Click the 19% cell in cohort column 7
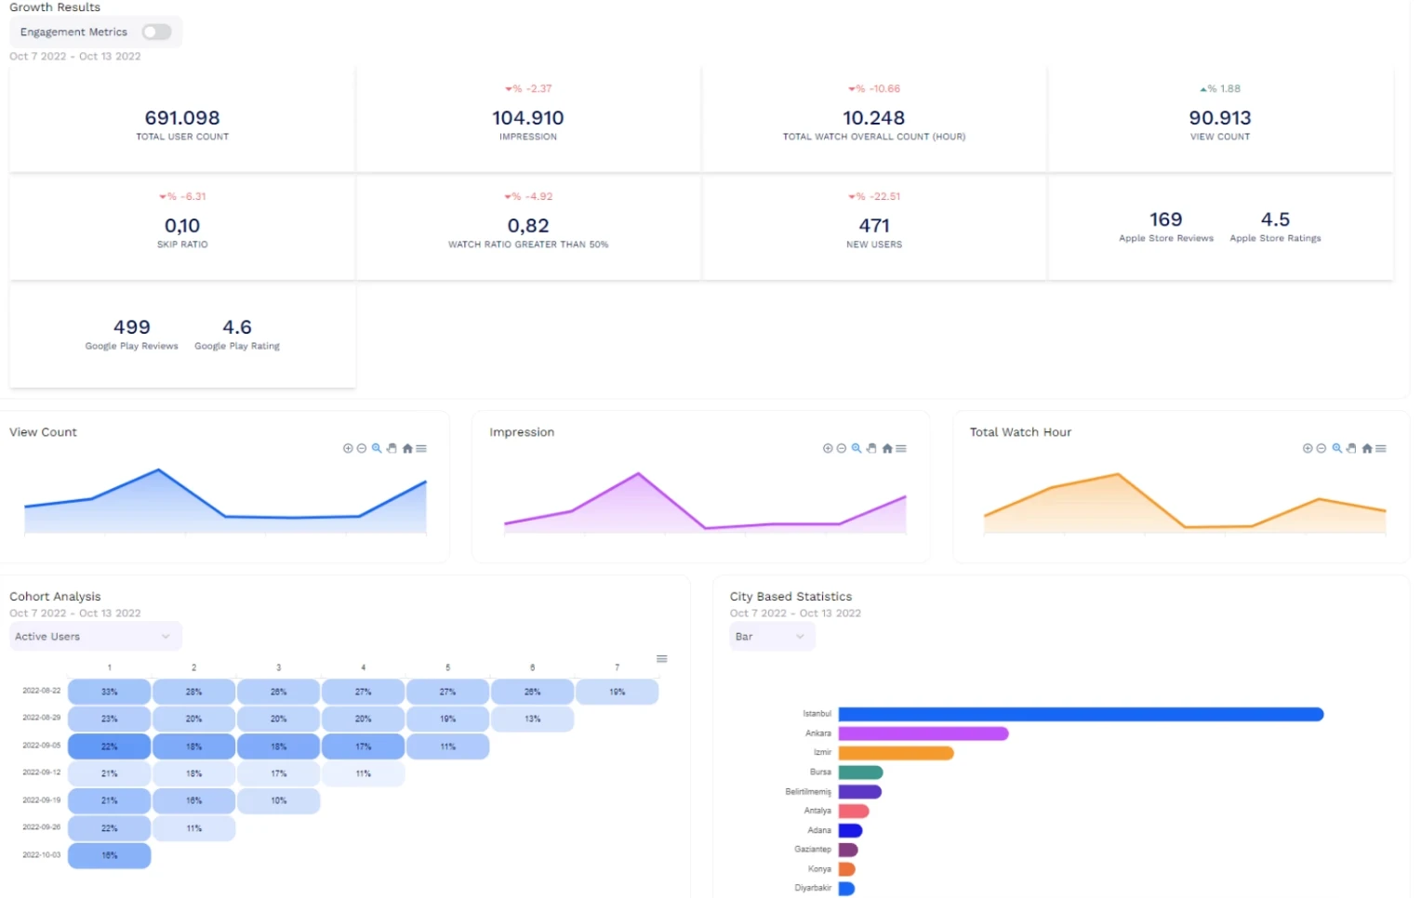 tap(617, 692)
